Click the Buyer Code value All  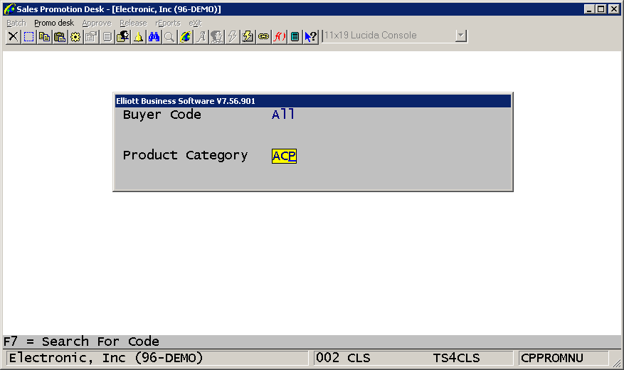[283, 115]
